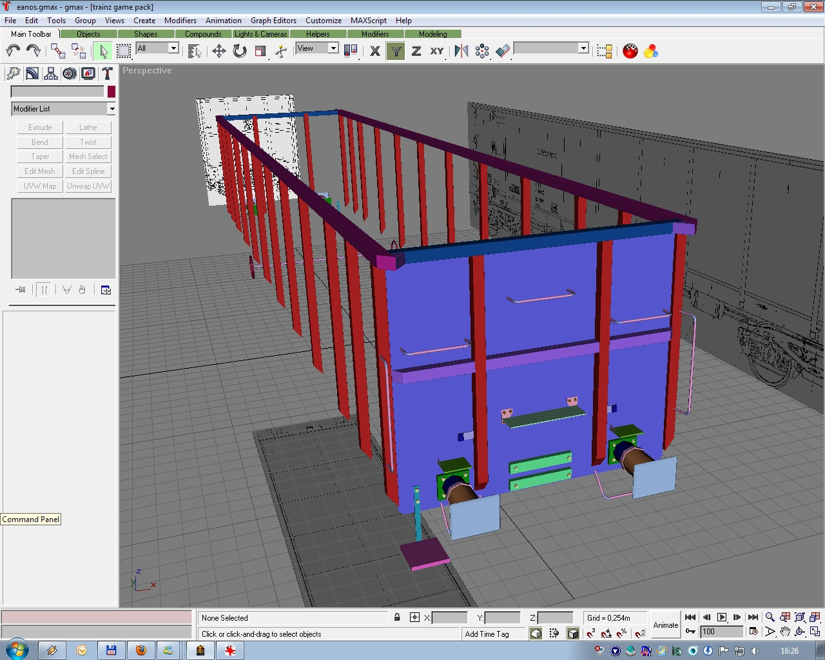Restrict transform to XY plane
Viewport: 825px width, 660px height.
pyautogui.click(x=437, y=51)
